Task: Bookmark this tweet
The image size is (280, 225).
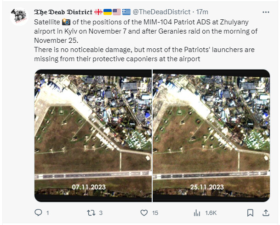Action: click(x=250, y=213)
